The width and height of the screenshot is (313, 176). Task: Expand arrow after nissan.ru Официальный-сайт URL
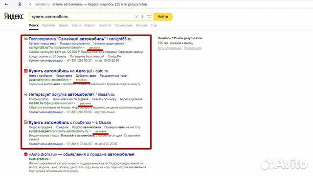click(x=75, y=103)
